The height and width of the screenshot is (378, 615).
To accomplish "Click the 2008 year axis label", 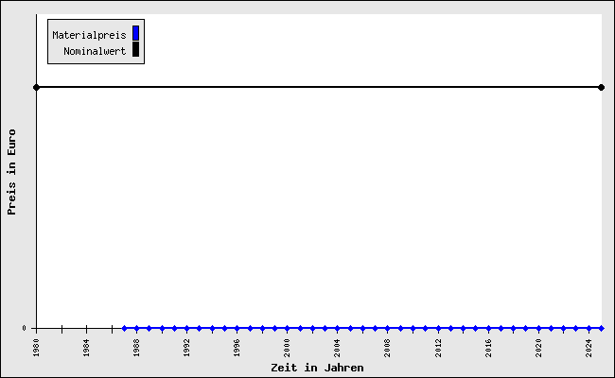I will pyautogui.click(x=388, y=349).
